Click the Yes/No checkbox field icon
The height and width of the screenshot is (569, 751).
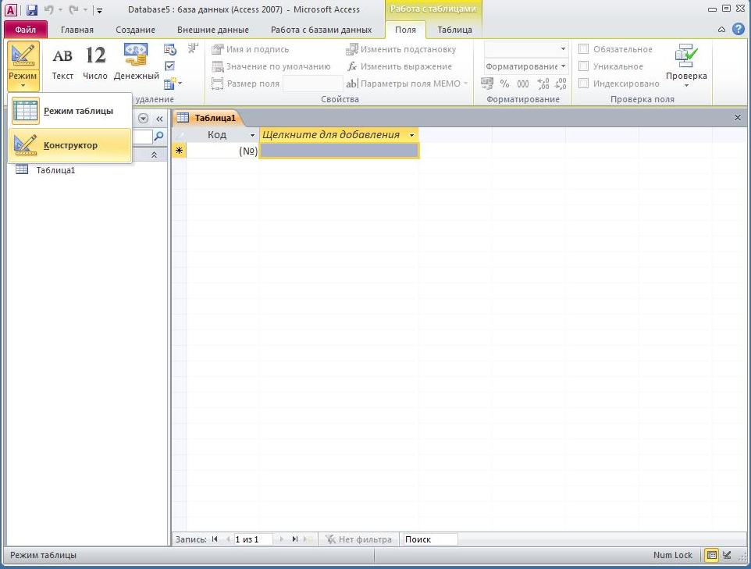[x=170, y=66]
